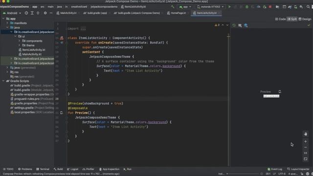Open the Run tool window

point(127,169)
